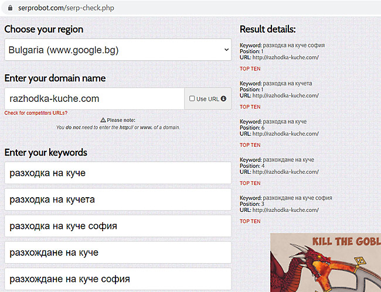Click the domain name input field
Viewport: 381px width, 292px height.
[x=94, y=99]
